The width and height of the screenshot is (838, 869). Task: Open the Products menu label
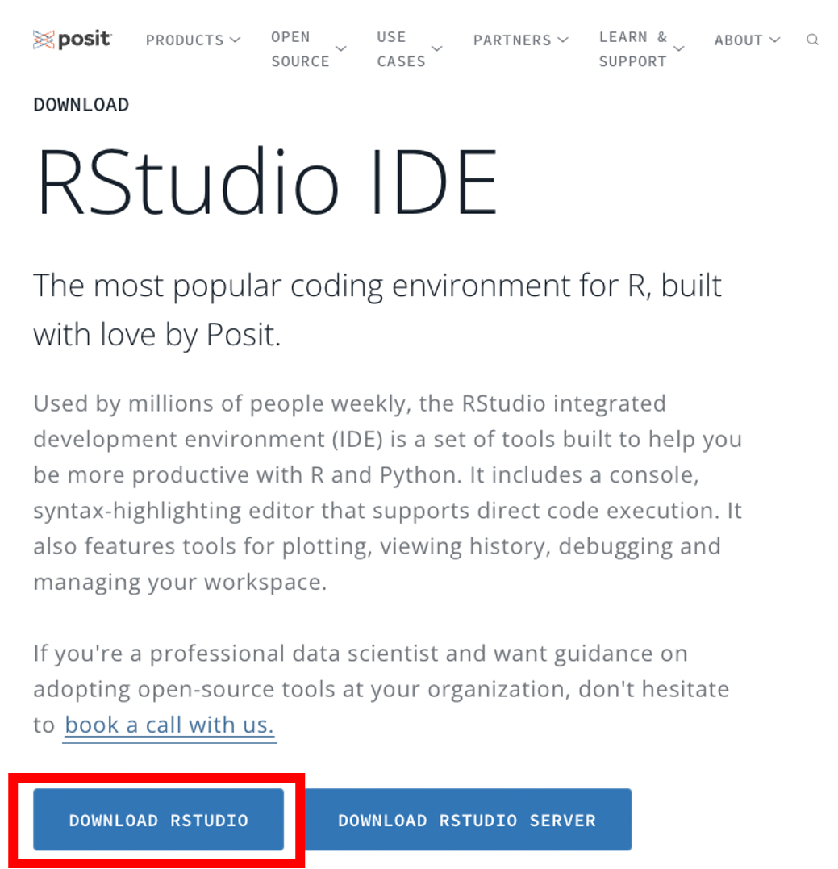(185, 40)
